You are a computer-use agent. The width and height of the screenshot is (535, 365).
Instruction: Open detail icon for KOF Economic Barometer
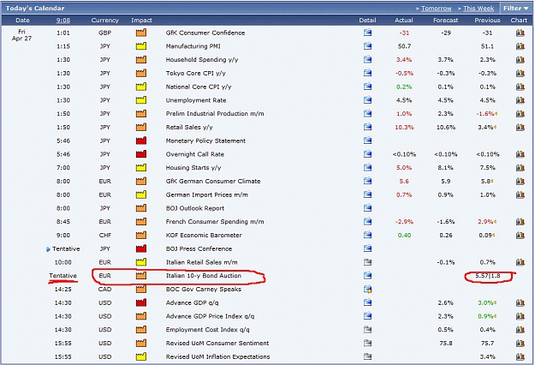click(x=367, y=236)
